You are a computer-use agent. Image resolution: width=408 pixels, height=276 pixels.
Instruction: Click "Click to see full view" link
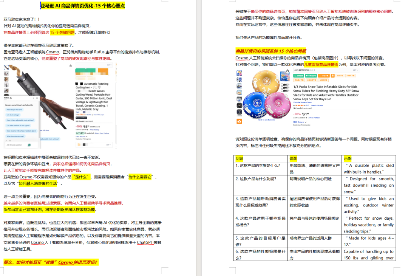266,120
